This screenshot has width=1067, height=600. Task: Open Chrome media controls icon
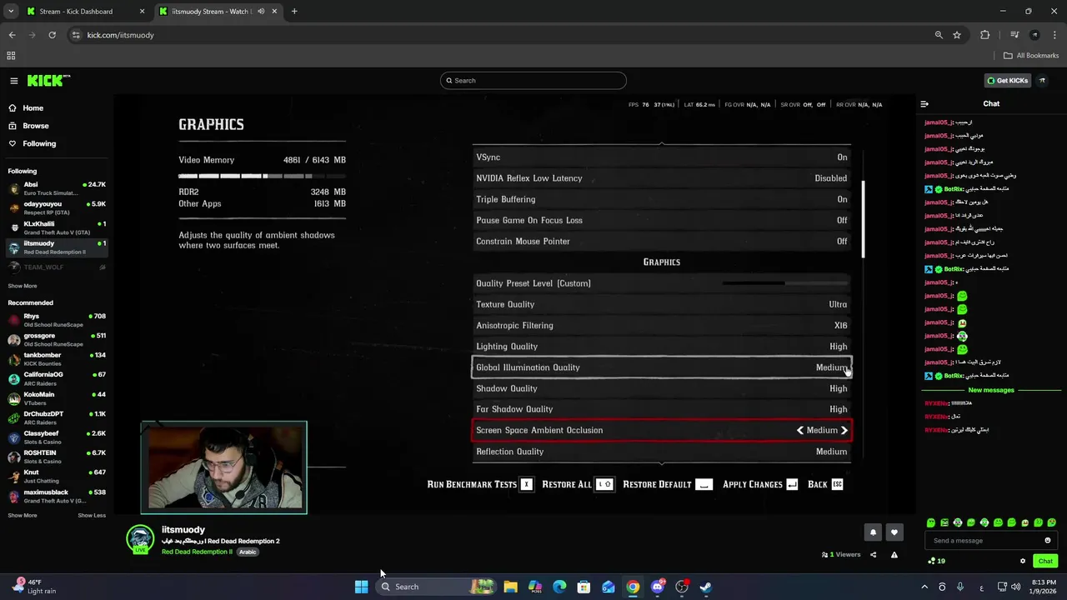pos(1014,35)
